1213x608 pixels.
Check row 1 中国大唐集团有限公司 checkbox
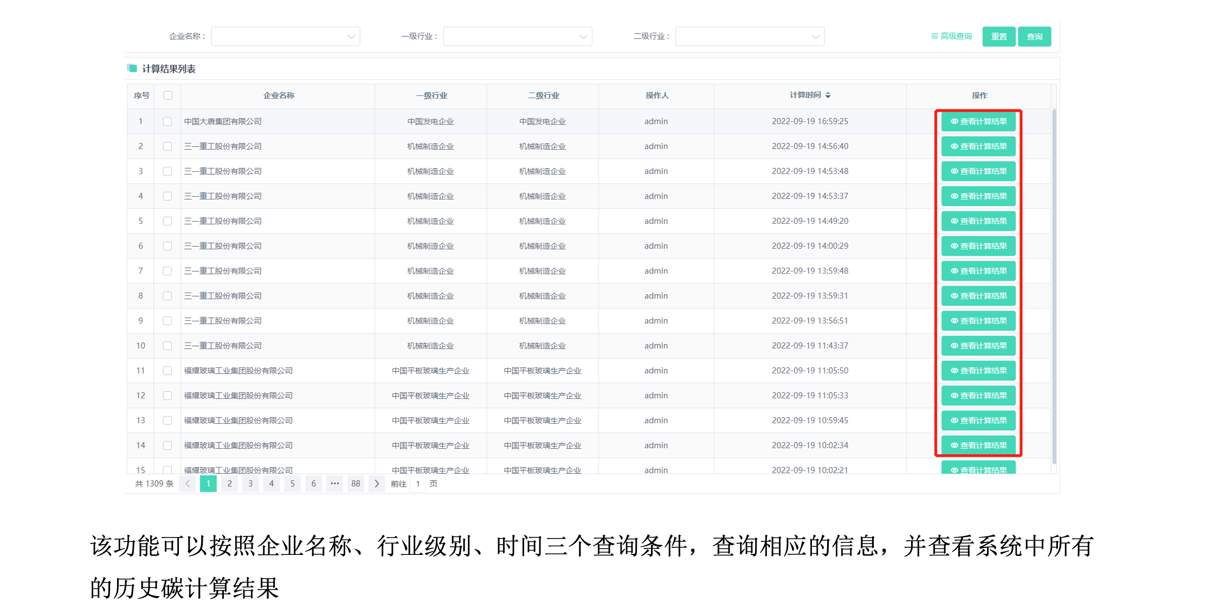coord(167,121)
